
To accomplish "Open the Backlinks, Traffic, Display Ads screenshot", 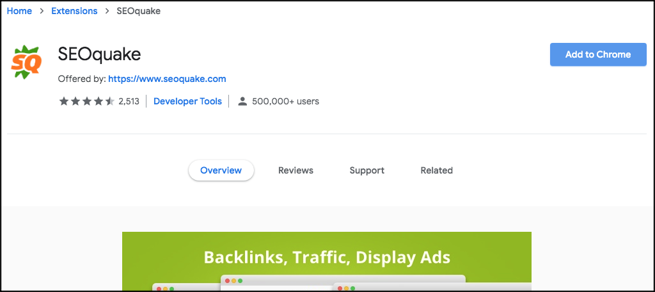I will pyautogui.click(x=327, y=261).
